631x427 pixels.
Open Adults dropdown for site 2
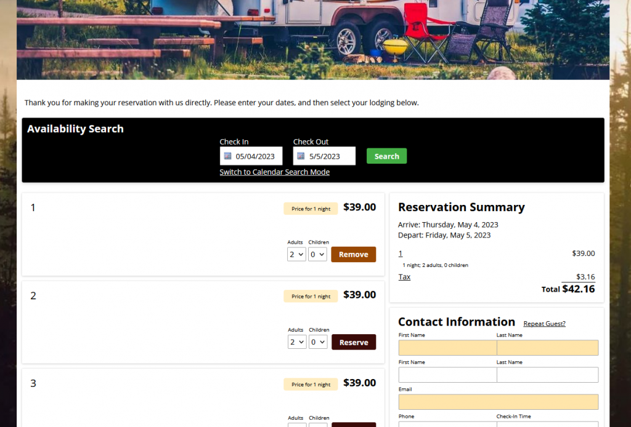point(296,342)
